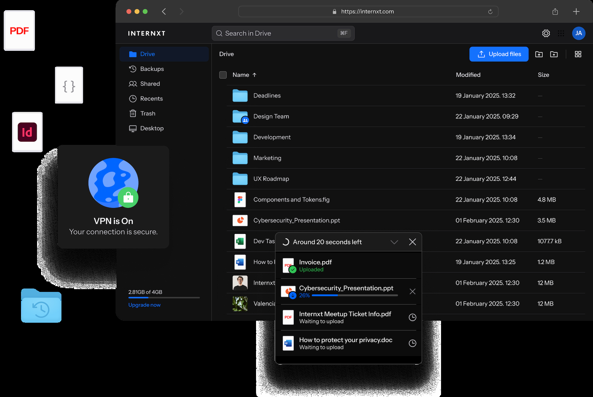Click the Figma icon on Components and Tokens.fig
This screenshot has height=397, width=593.
240,199
